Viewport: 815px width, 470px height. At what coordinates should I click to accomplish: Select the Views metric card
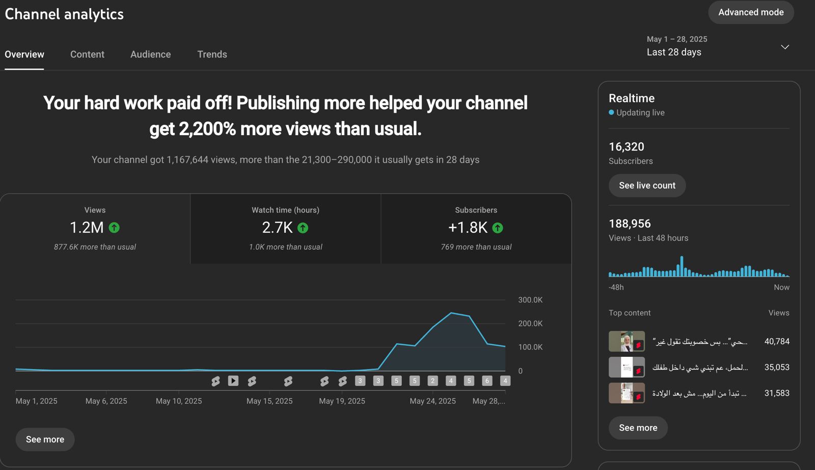pos(95,228)
